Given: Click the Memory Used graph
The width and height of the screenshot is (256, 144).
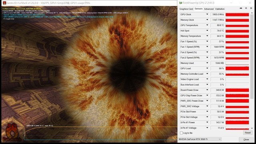Looking at the screenshot, I should pyautogui.click(x=237, y=63).
